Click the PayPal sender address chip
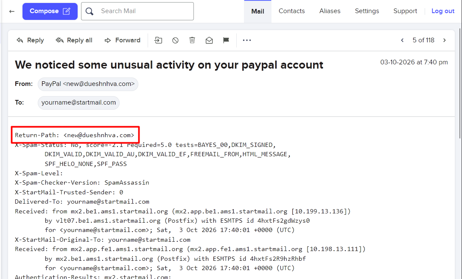 click(88, 84)
